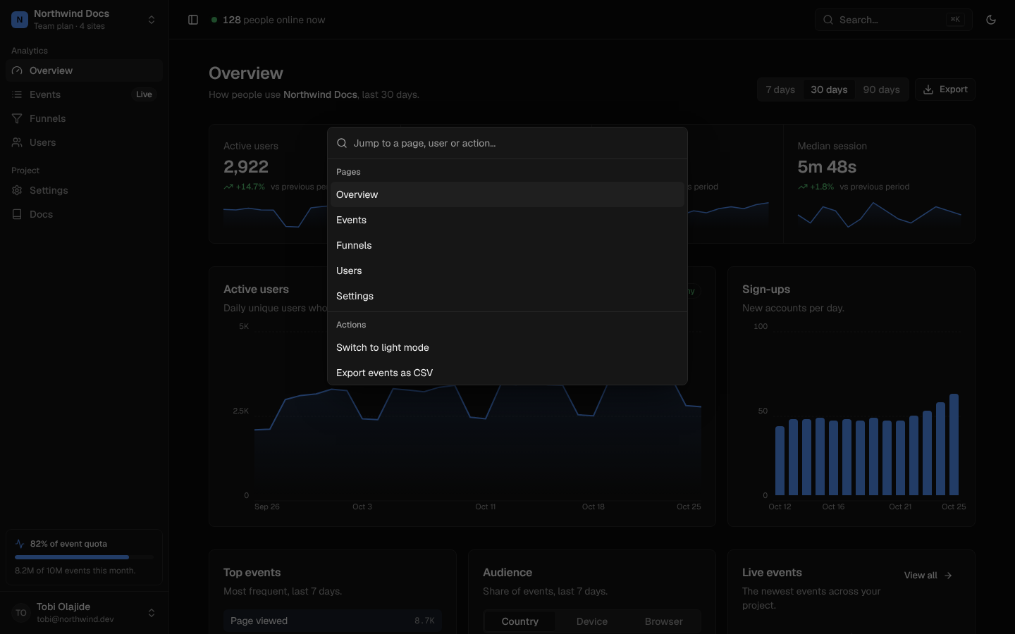Image resolution: width=1015 pixels, height=634 pixels.
Task: Click the search magnifier in command palette
Action: (342, 143)
